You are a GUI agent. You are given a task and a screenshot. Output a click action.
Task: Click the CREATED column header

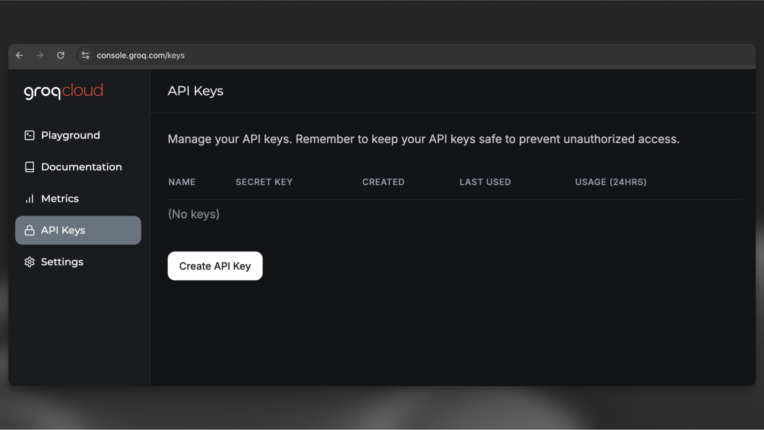click(383, 182)
